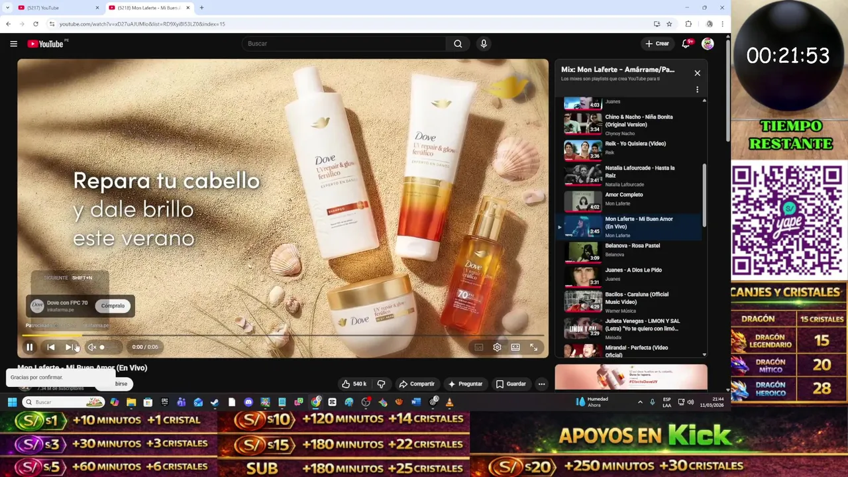Unmute the video player speaker icon
Viewport: 848px width, 477px height.
click(x=92, y=347)
